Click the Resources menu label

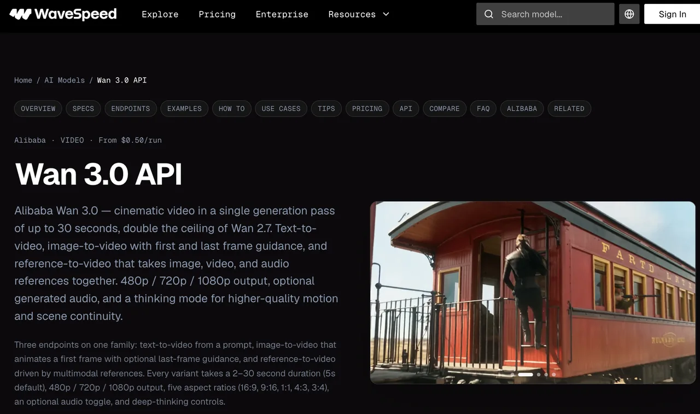click(x=352, y=14)
